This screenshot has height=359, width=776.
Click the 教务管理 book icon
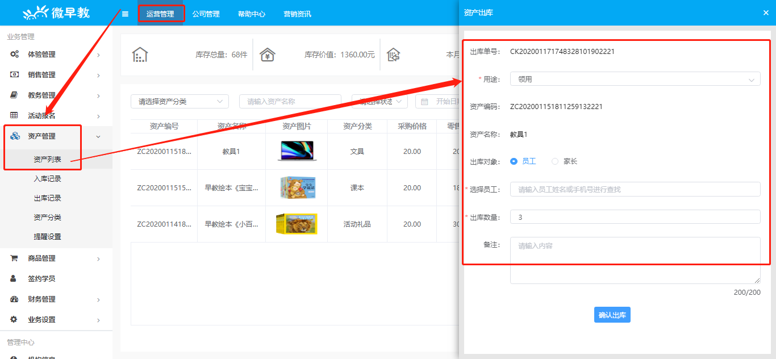tap(15, 95)
